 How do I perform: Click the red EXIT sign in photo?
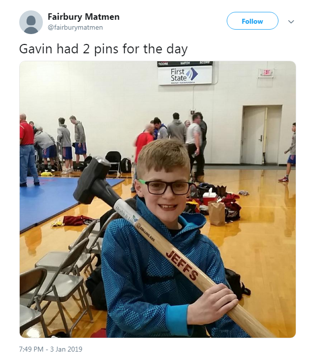[x=266, y=73]
